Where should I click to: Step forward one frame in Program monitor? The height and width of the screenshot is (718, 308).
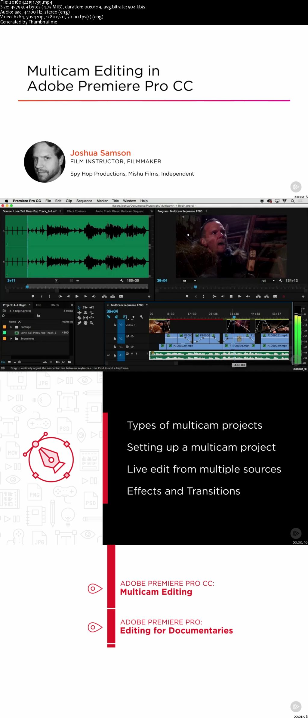click(x=239, y=296)
